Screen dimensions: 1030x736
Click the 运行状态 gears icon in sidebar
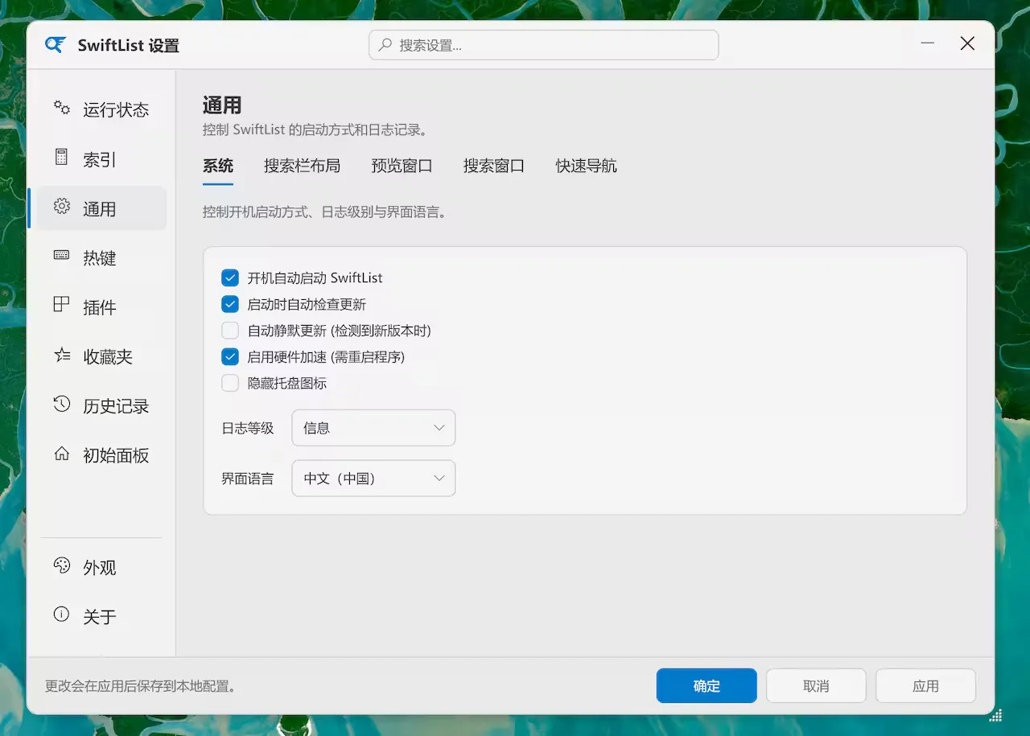(62, 108)
